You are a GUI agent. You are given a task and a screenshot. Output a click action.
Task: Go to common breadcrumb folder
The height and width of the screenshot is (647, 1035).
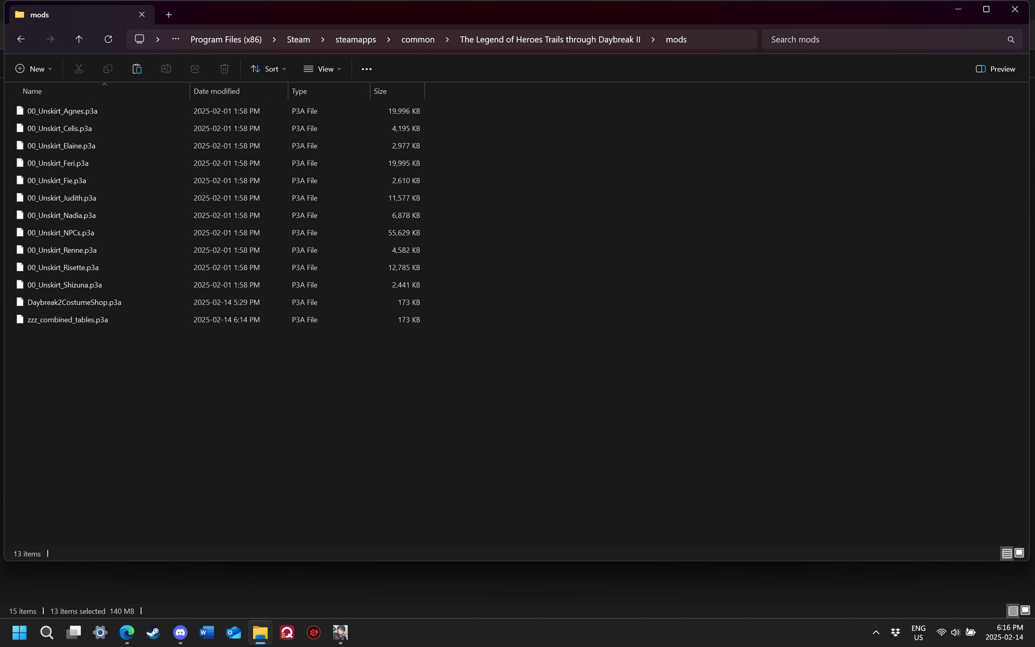418,39
